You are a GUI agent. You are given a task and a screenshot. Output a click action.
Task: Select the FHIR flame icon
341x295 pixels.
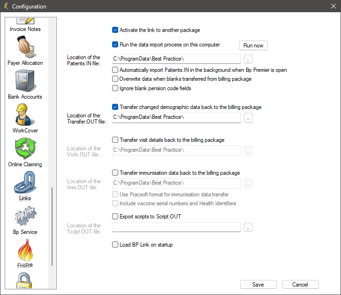click(25, 250)
